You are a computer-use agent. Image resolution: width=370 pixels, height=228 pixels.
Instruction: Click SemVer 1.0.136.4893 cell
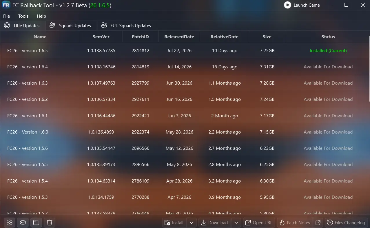[x=101, y=132]
